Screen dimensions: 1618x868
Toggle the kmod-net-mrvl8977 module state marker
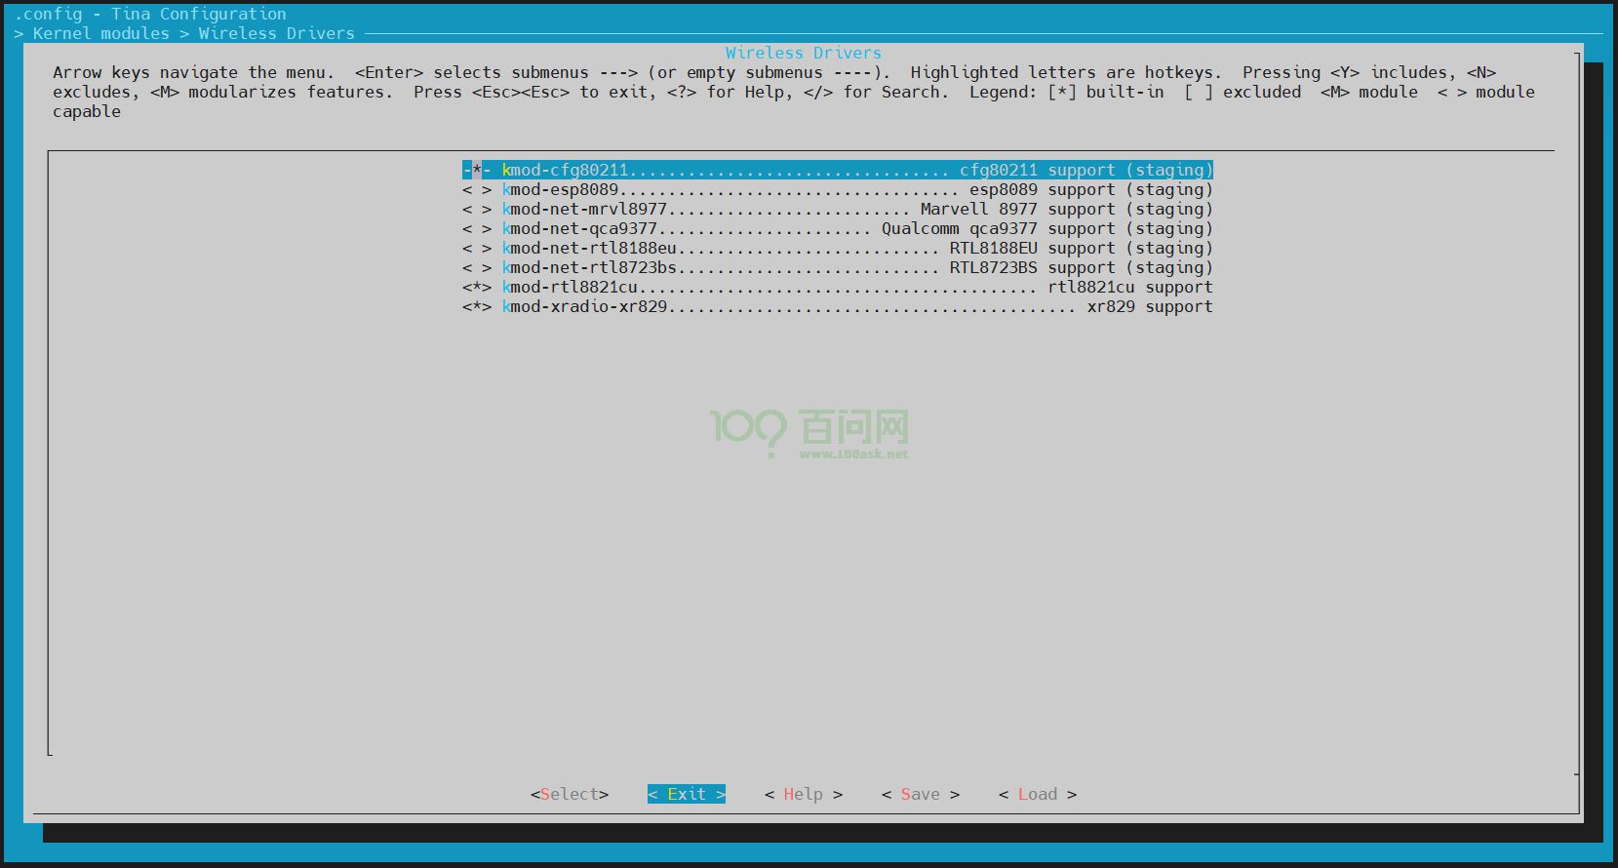click(x=476, y=210)
